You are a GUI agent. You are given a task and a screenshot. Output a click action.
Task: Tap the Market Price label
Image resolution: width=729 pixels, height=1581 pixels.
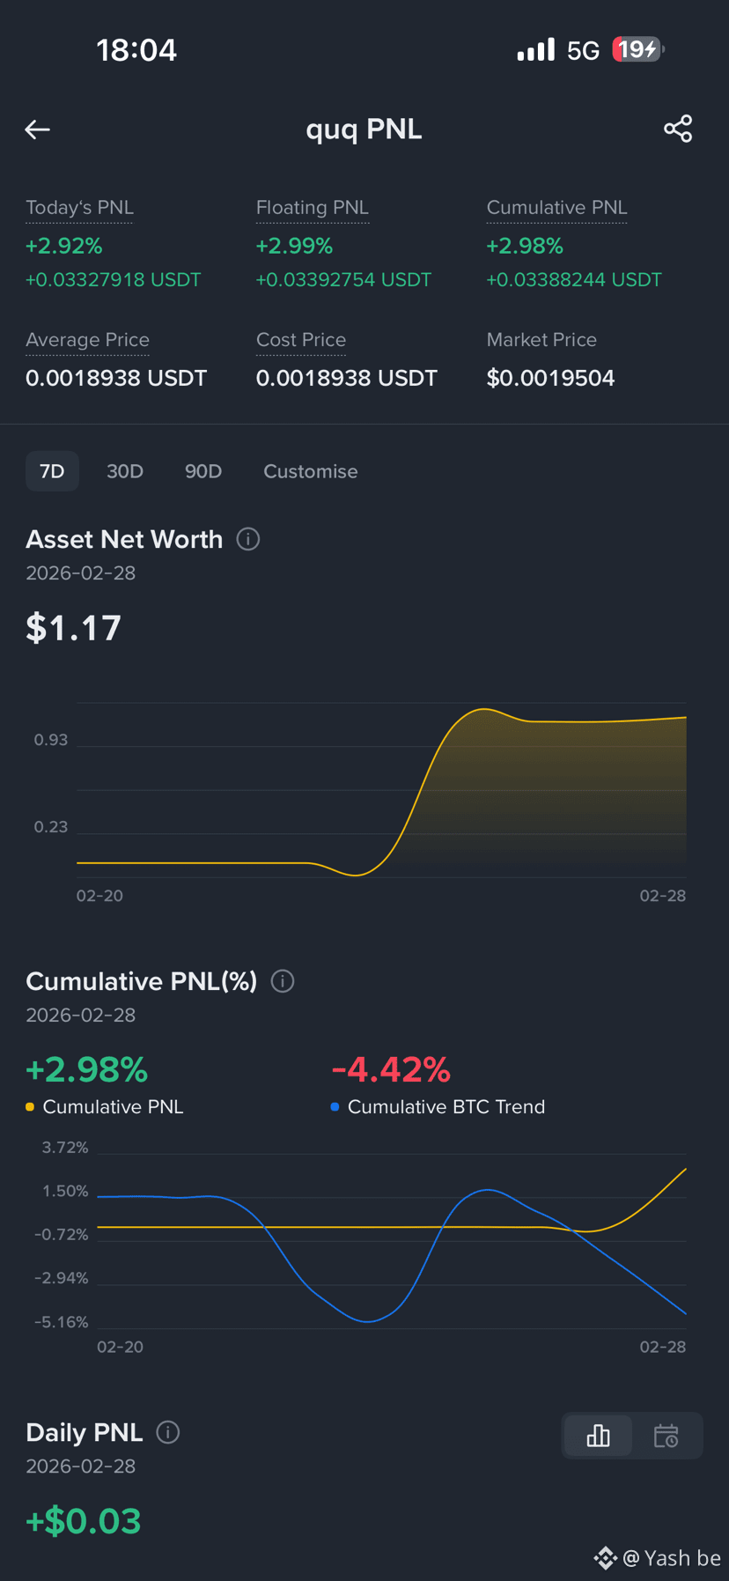click(x=541, y=340)
